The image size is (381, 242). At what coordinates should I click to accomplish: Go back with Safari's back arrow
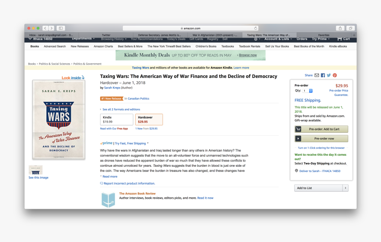(x=45, y=28)
